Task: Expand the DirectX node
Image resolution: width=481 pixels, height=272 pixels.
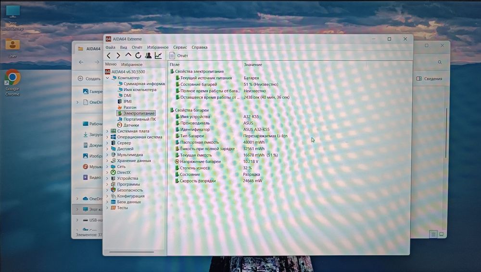Action: 107,172
